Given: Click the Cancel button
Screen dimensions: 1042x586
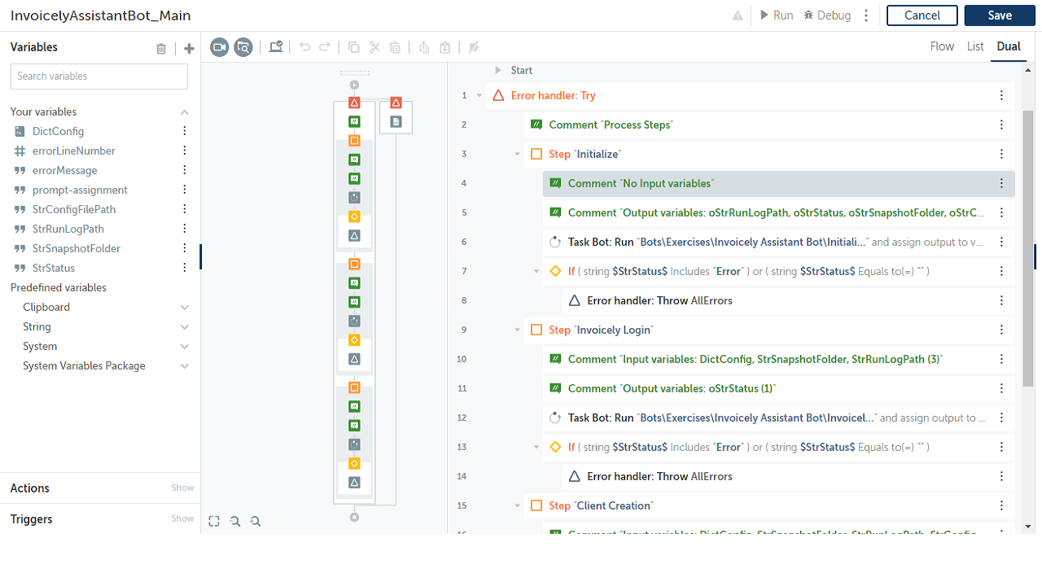Looking at the screenshot, I should point(922,15).
